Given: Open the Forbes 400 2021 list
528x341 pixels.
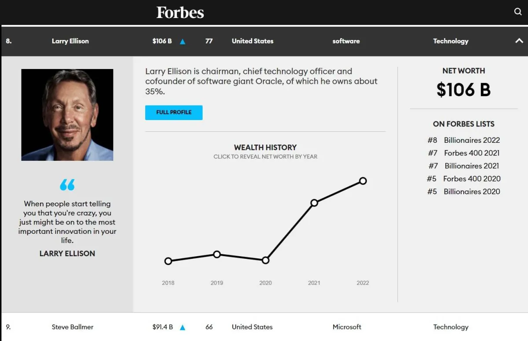Looking at the screenshot, I should [x=472, y=153].
